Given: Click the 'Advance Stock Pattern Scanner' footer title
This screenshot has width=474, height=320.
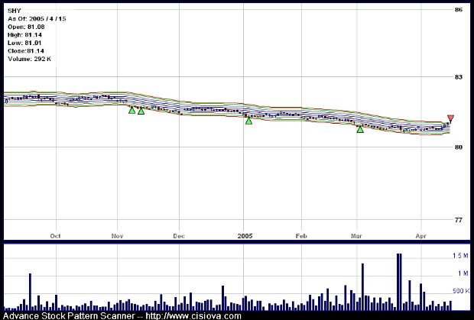Looking at the screenshot, I should (69, 316).
